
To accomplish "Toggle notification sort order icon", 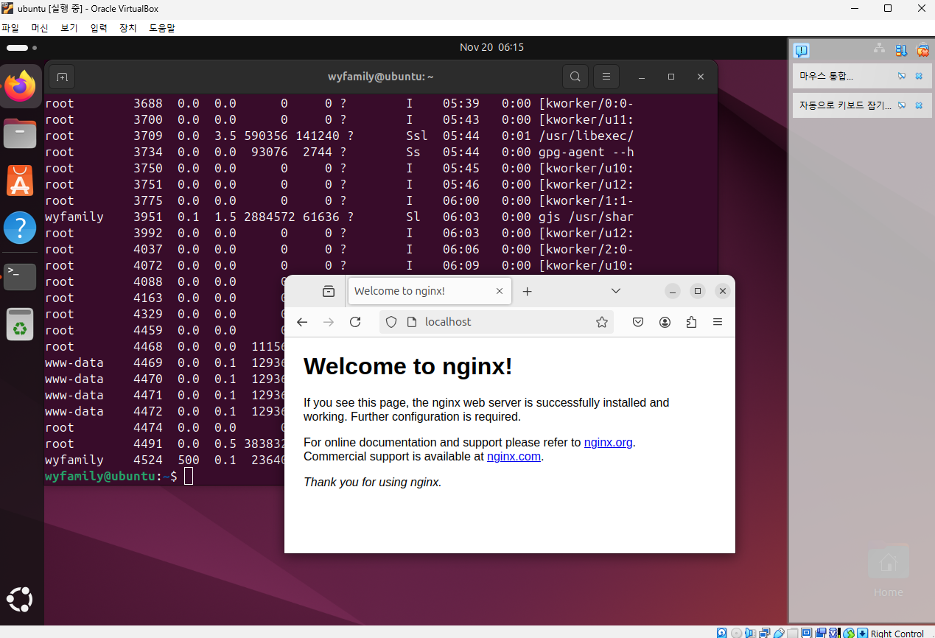I will (x=901, y=50).
